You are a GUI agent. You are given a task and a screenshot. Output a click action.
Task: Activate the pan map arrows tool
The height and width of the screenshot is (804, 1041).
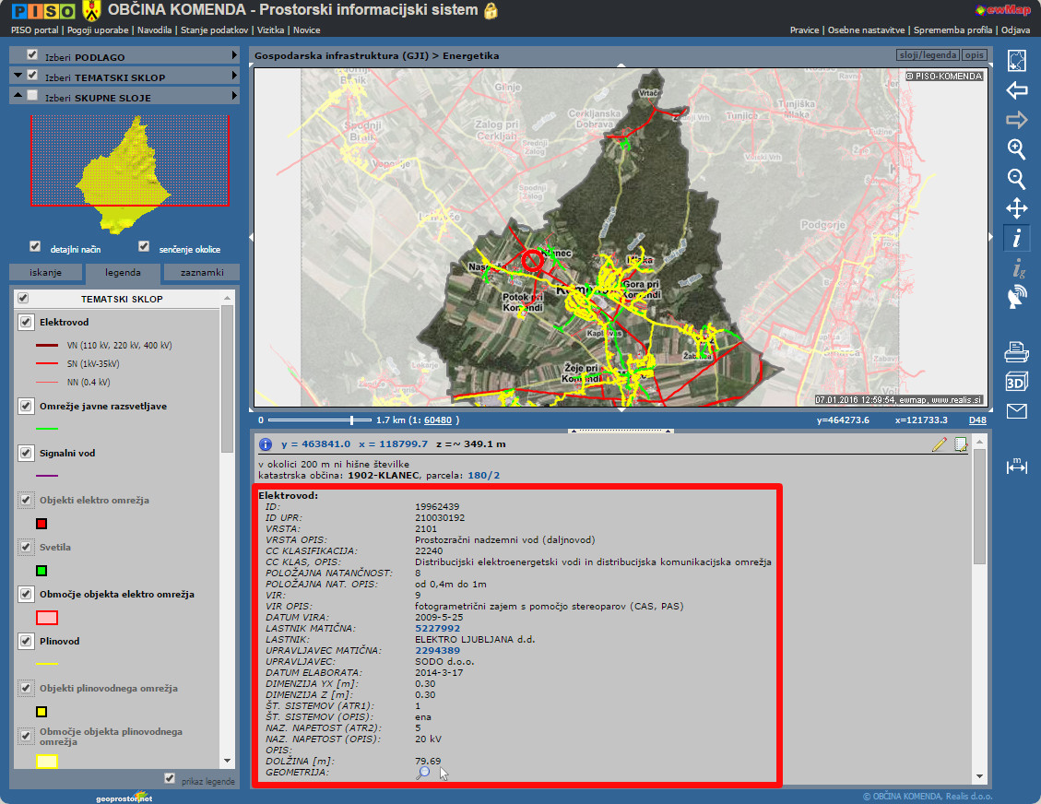[x=1016, y=208]
